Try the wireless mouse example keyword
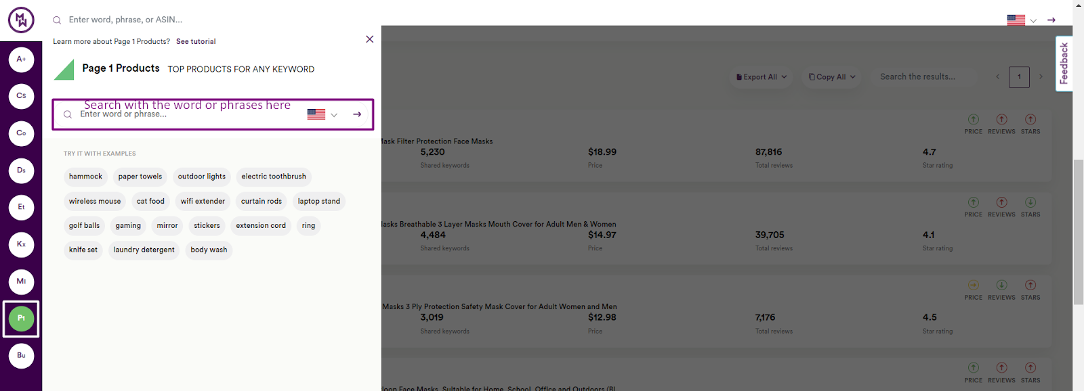This screenshot has width=1084, height=391. 95,202
